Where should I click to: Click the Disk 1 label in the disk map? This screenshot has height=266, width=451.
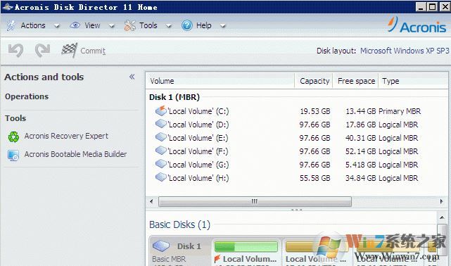(x=189, y=246)
